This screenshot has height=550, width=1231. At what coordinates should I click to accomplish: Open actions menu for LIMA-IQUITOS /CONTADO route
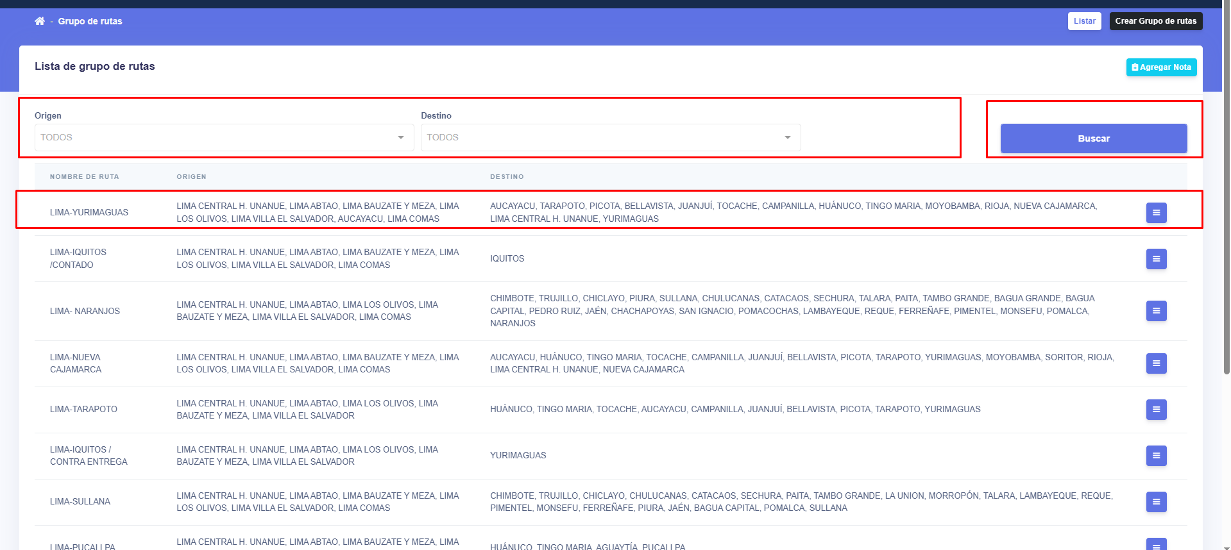point(1156,259)
